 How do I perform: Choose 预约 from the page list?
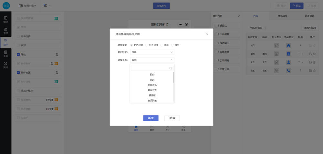click(152, 75)
